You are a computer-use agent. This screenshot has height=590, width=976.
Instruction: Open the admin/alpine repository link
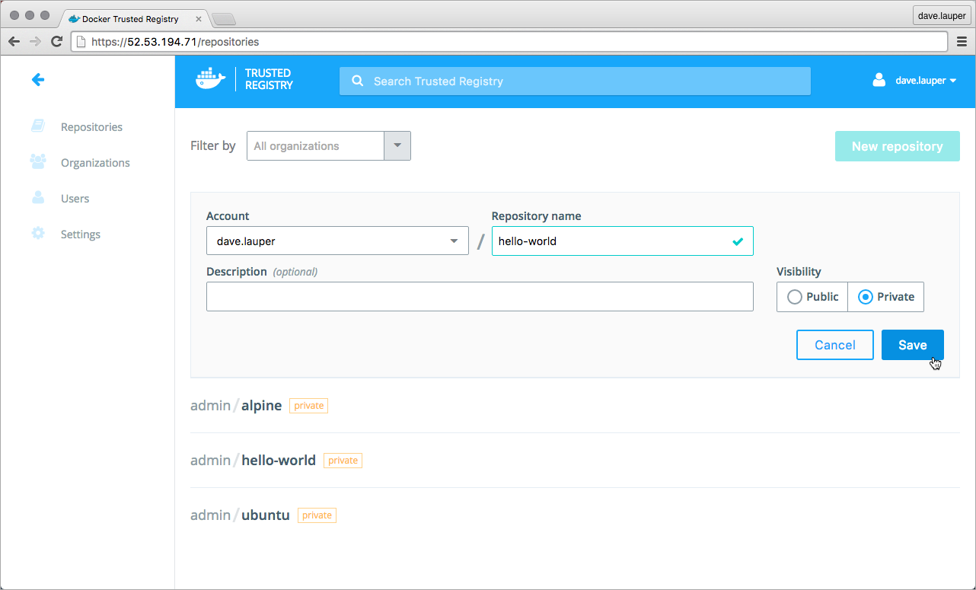point(261,406)
